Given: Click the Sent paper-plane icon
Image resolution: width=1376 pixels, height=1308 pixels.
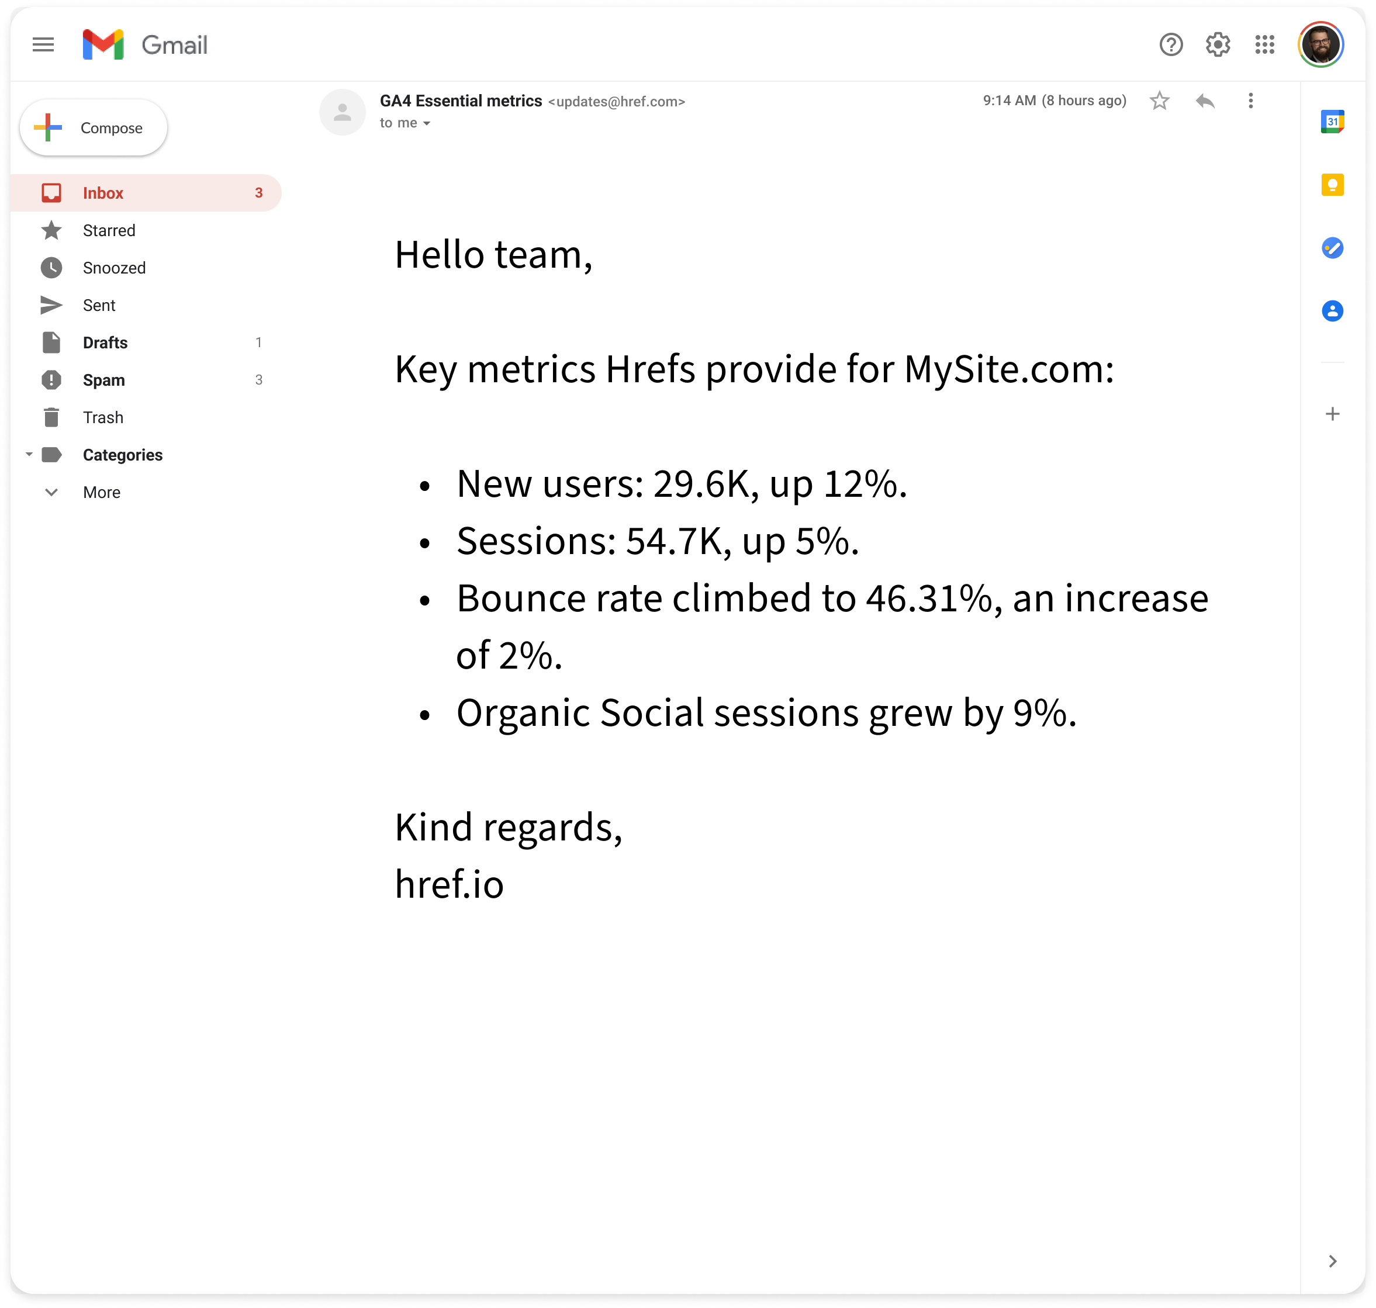Looking at the screenshot, I should [51, 306].
